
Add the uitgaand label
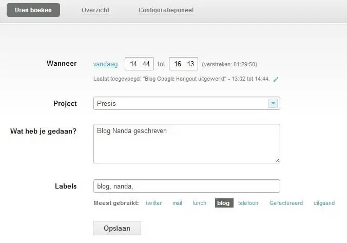[324, 203]
